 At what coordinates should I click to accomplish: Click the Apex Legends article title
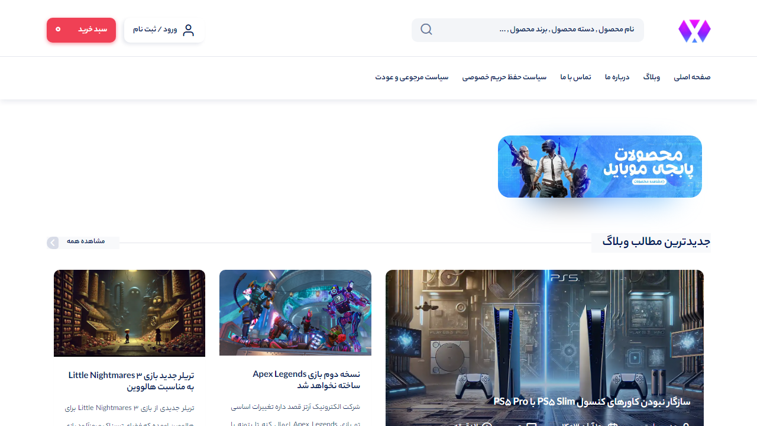306,380
